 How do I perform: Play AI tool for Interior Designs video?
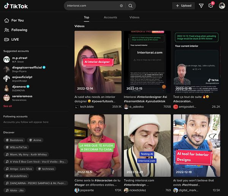click(196, 146)
